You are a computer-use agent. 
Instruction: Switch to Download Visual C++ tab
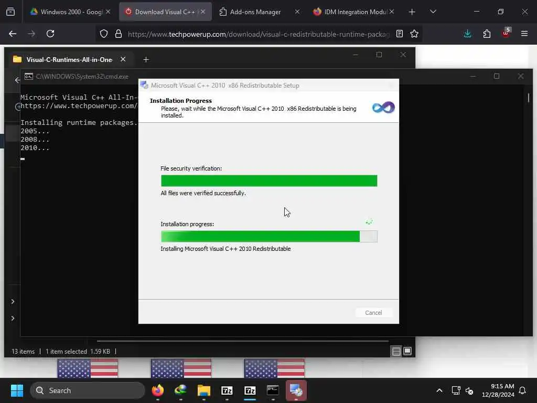[165, 12]
